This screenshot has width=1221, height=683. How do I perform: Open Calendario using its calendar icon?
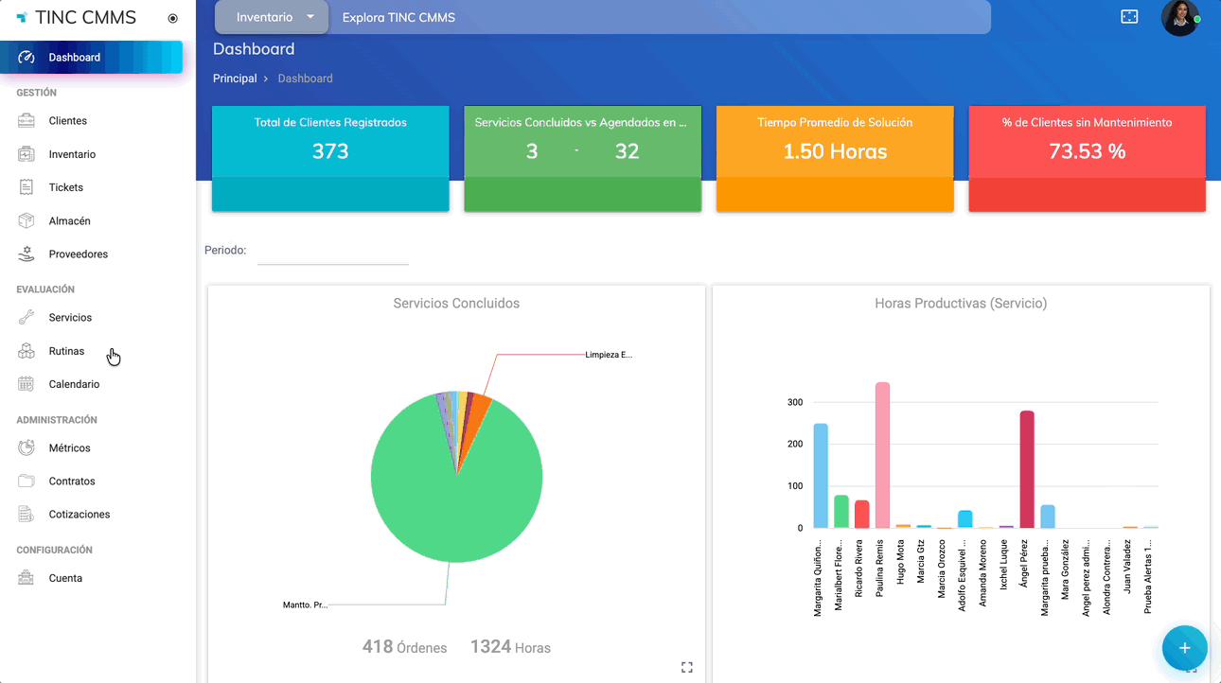(27, 384)
